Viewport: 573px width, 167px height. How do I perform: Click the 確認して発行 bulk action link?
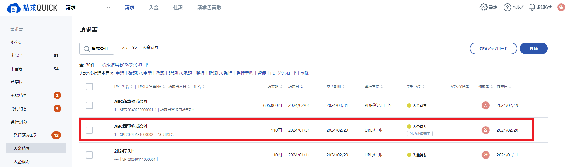point(221,73)
